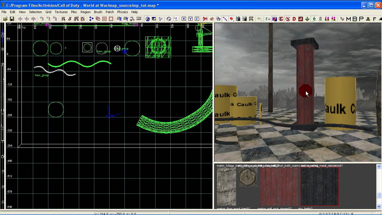Open the Selection menu
Screen dimensions: 382x215
tap(35, 12)
